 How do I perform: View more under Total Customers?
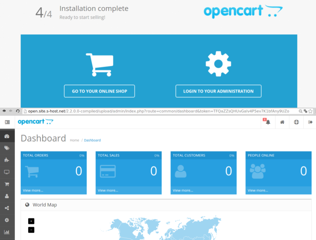(x=183, y=190)
